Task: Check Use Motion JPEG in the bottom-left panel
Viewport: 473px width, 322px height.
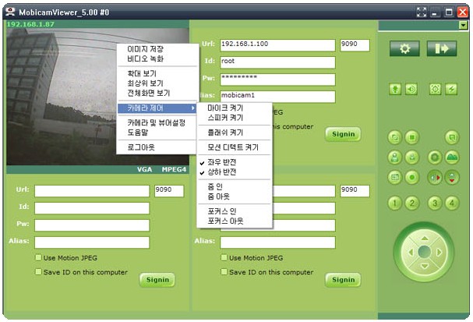Action: 38,257
